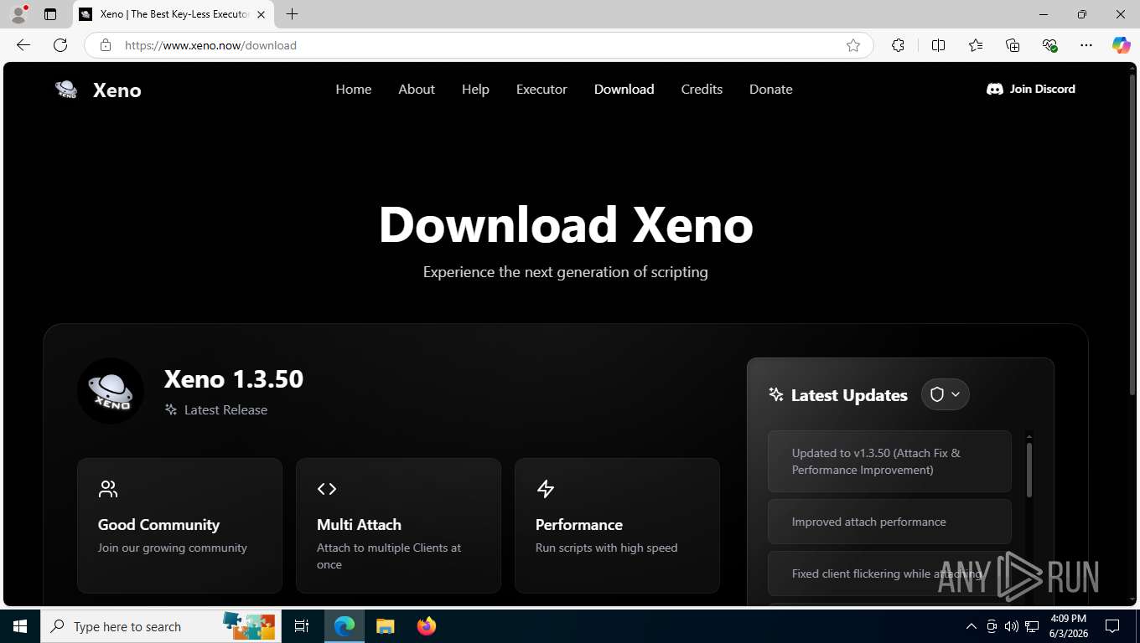1140x643 pixels.
Task: Reload the page with the refresh icon
Action: pos(60,45)
